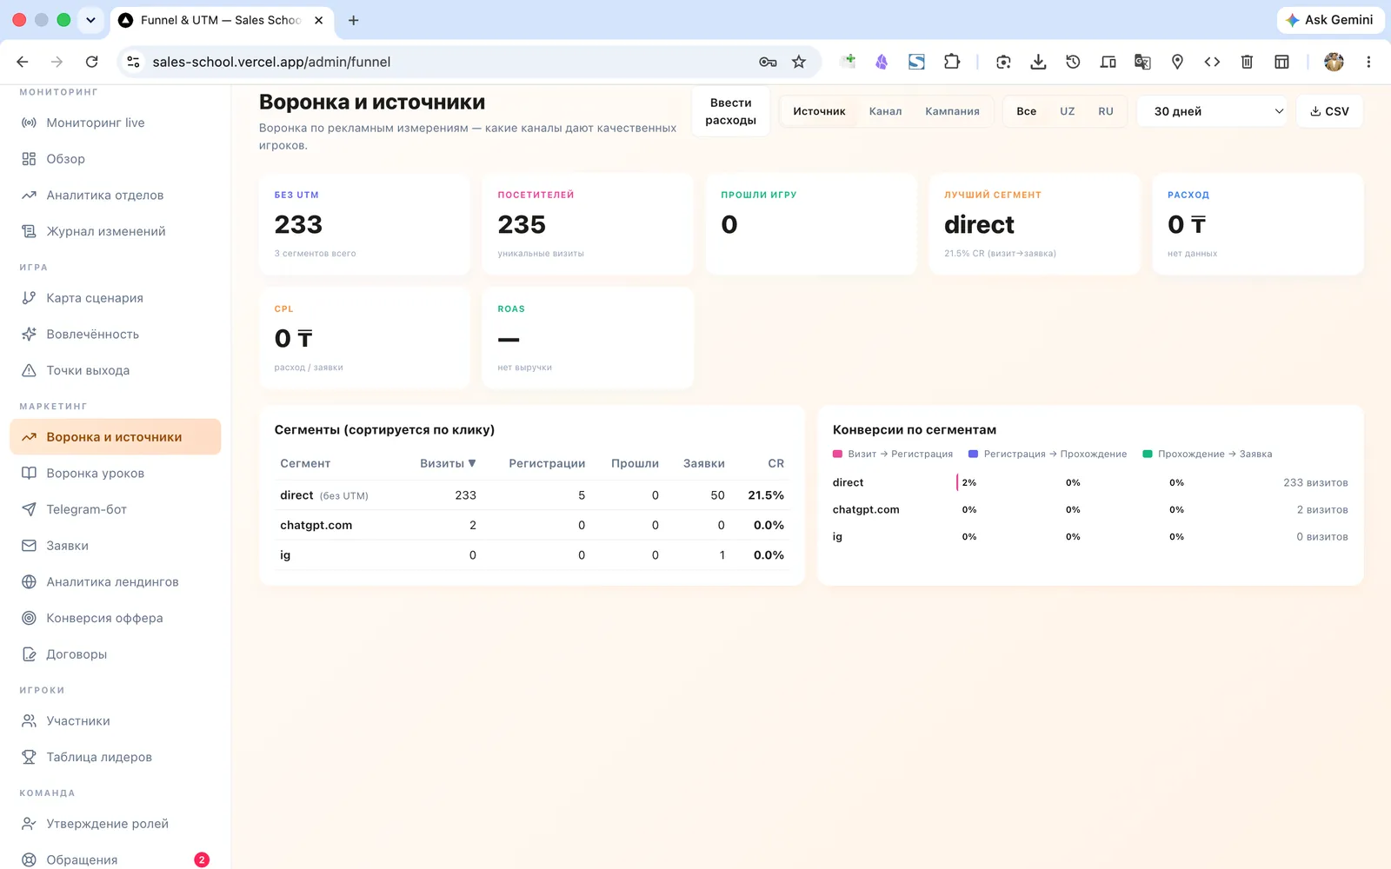1391x869 pixels.
Task: Sort table by CR column
Action: [x=775, y=463]
